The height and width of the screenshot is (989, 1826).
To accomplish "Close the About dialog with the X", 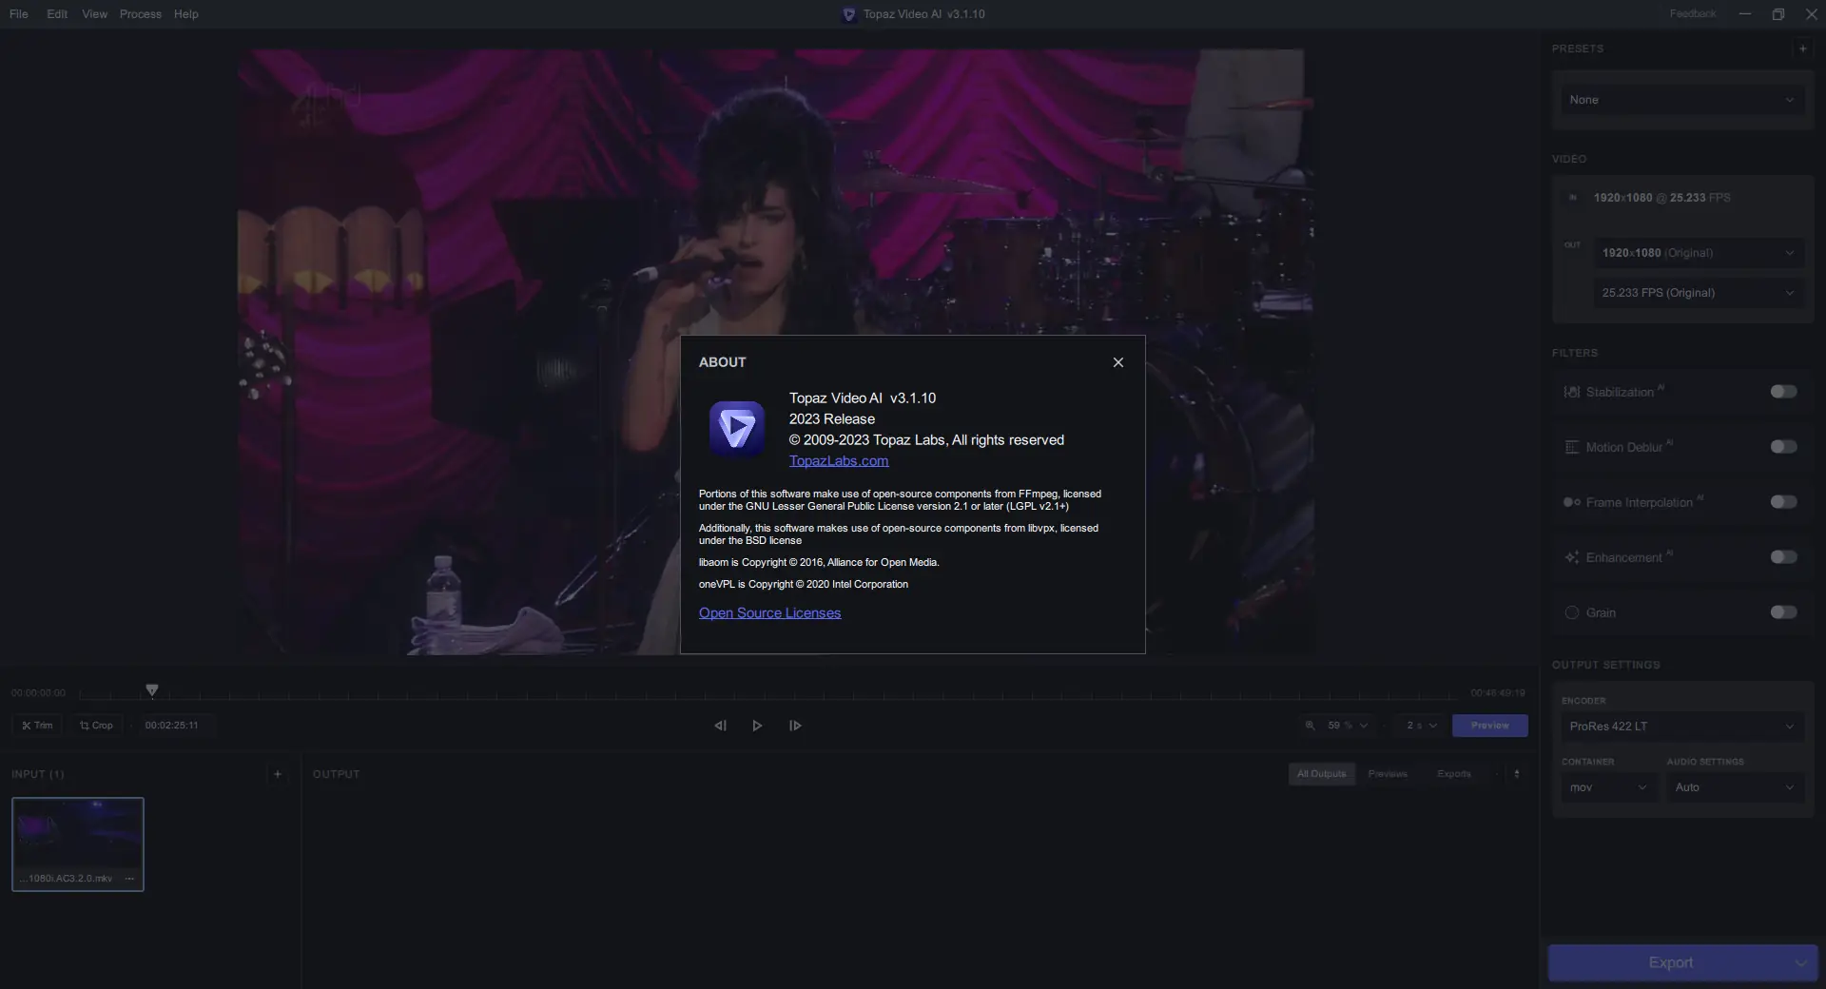I will pos(1118,362).
